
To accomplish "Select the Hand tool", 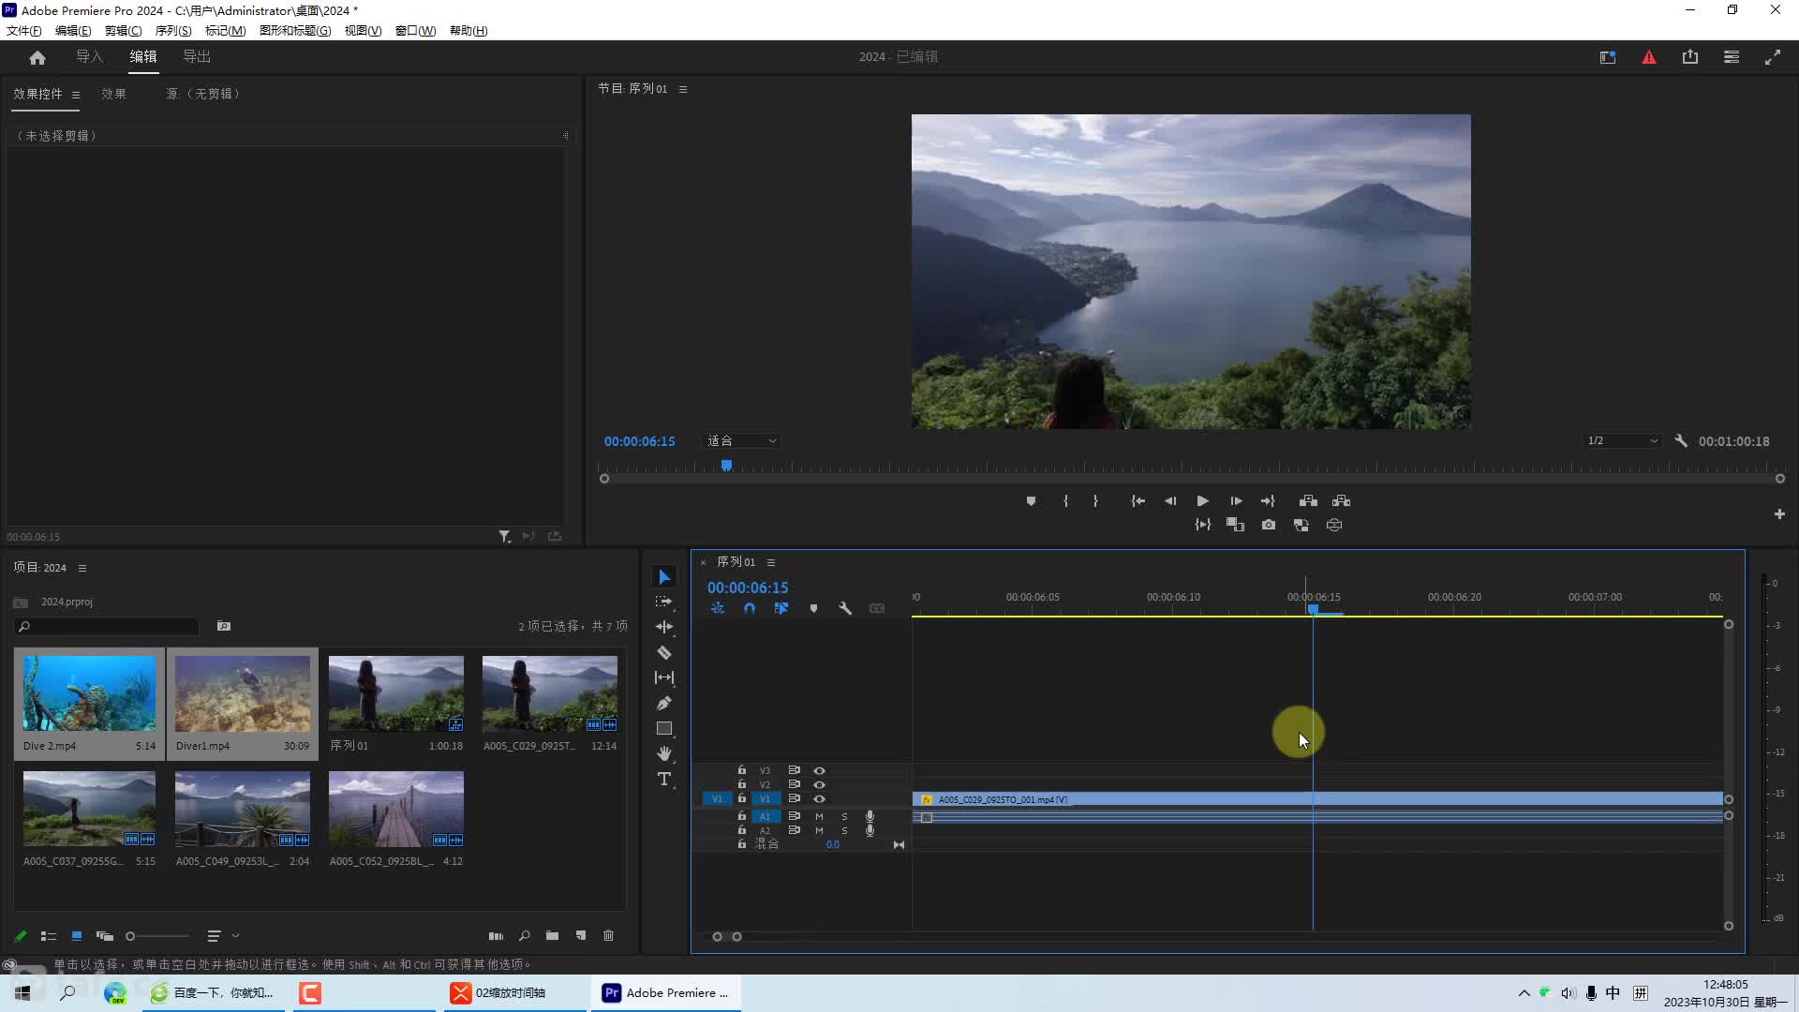I will [664, 753].
